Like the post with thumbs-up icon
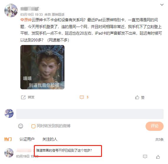Viewport: 168px width, 164px height. click(x=137, y=97)
